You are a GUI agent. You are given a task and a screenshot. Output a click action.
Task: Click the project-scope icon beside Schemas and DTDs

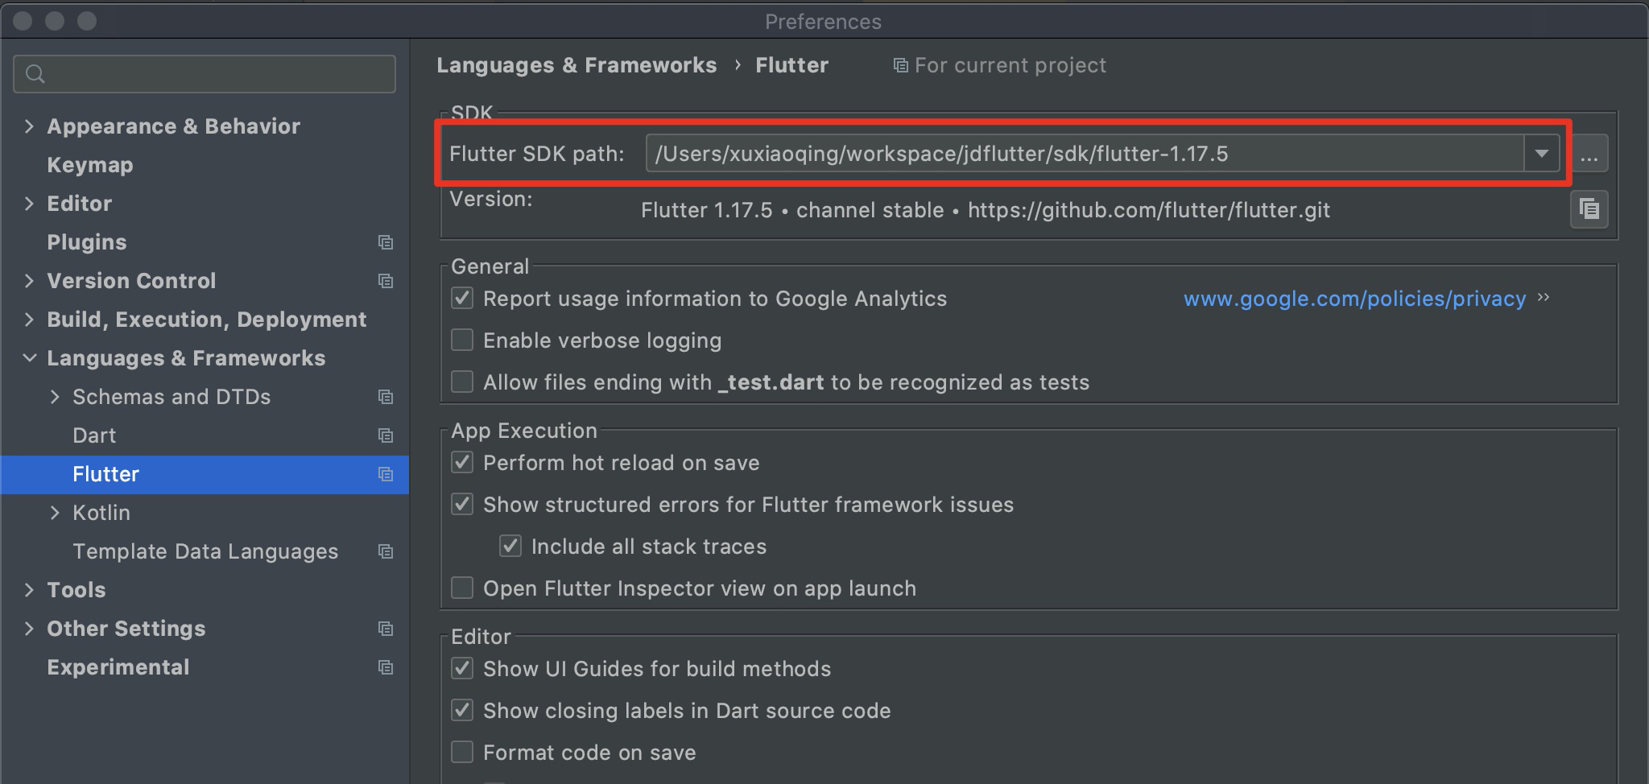tap(386, 397)
